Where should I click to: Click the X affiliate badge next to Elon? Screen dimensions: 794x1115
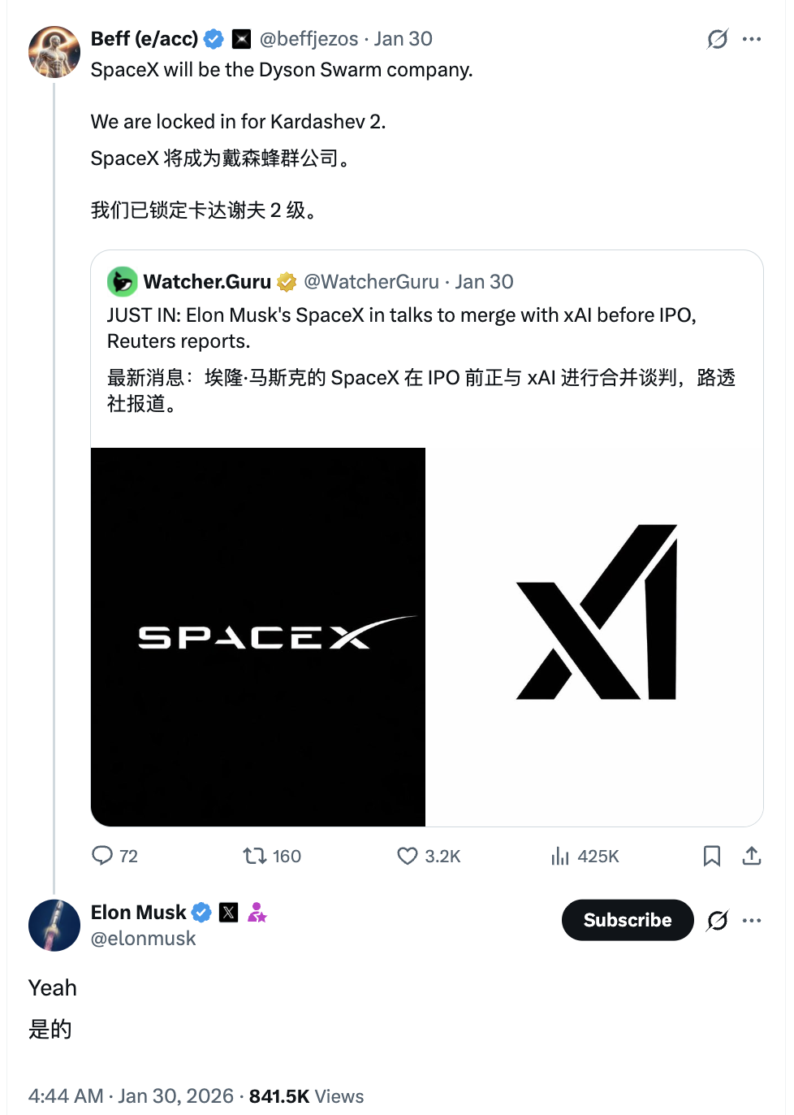(x=229, y=912)
